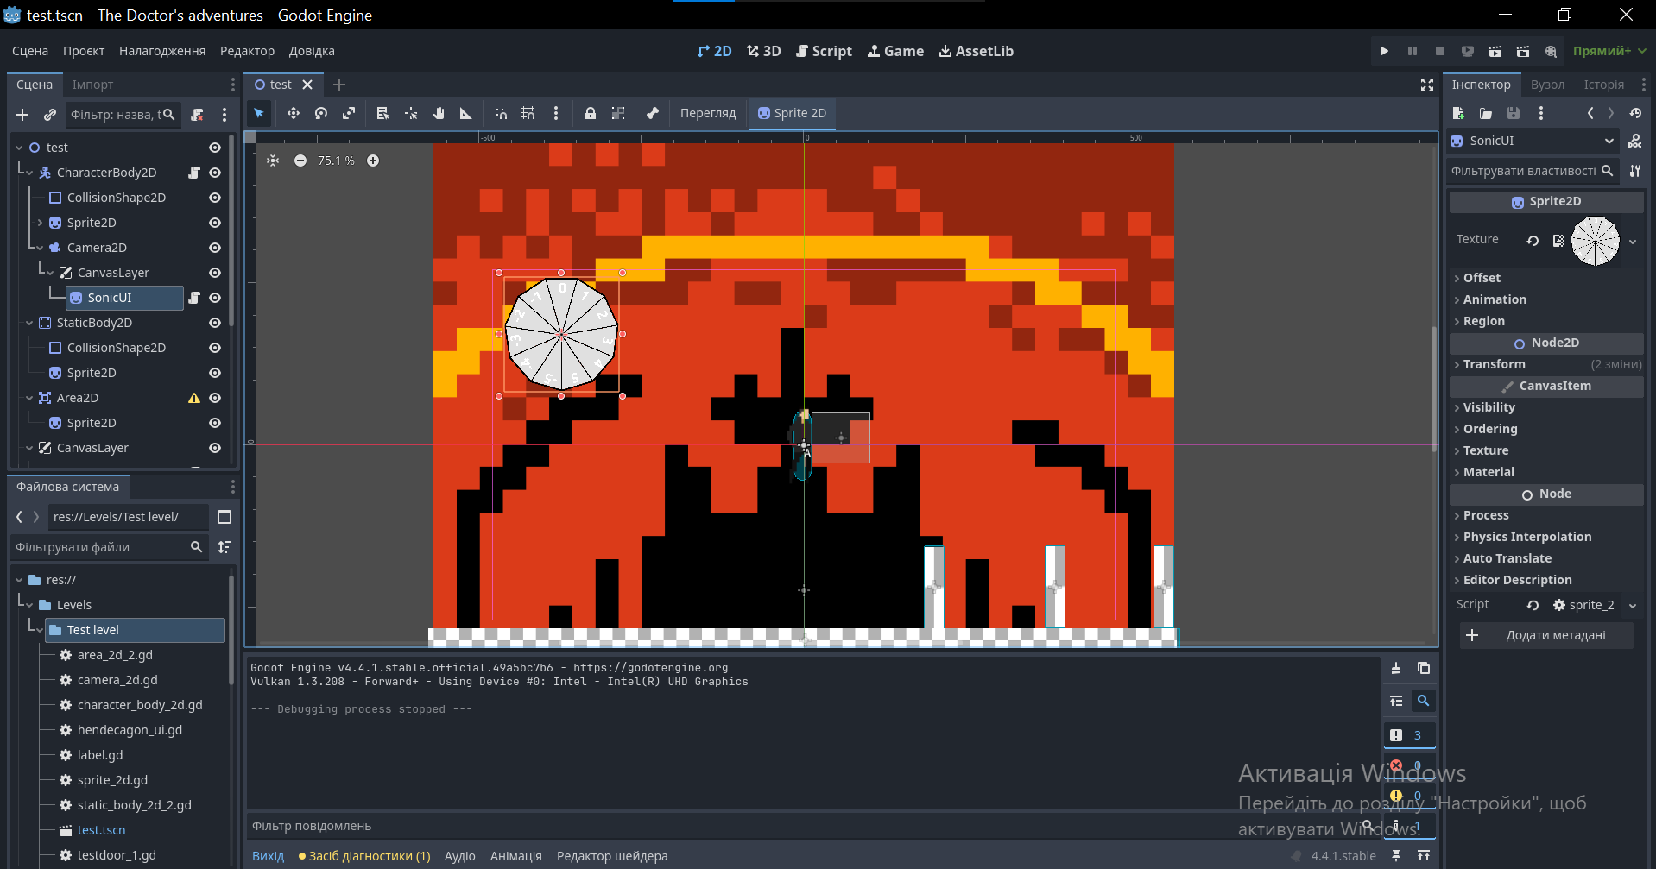This screenshot has height=869, width=1656.
Task: Toggle visibility of Area2D node
Action: pyautogui.click(x=215, y=398)
